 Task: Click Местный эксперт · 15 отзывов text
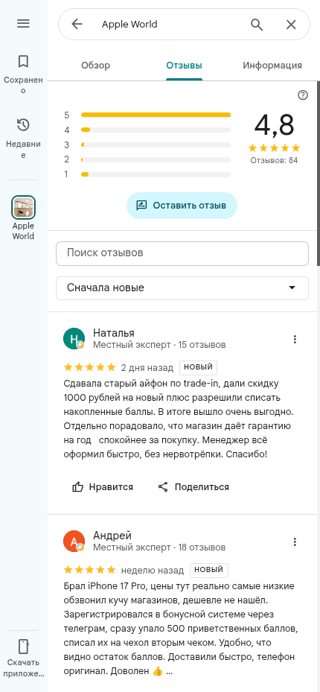click(159, 345)
